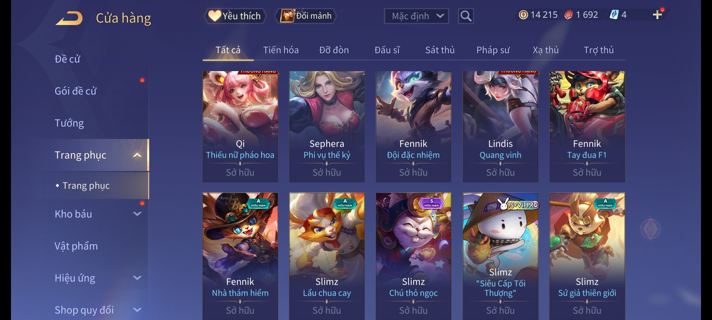Tap the gold coin balance icon
This screenshot has width=712, height=320.
[x=523, y=15]
